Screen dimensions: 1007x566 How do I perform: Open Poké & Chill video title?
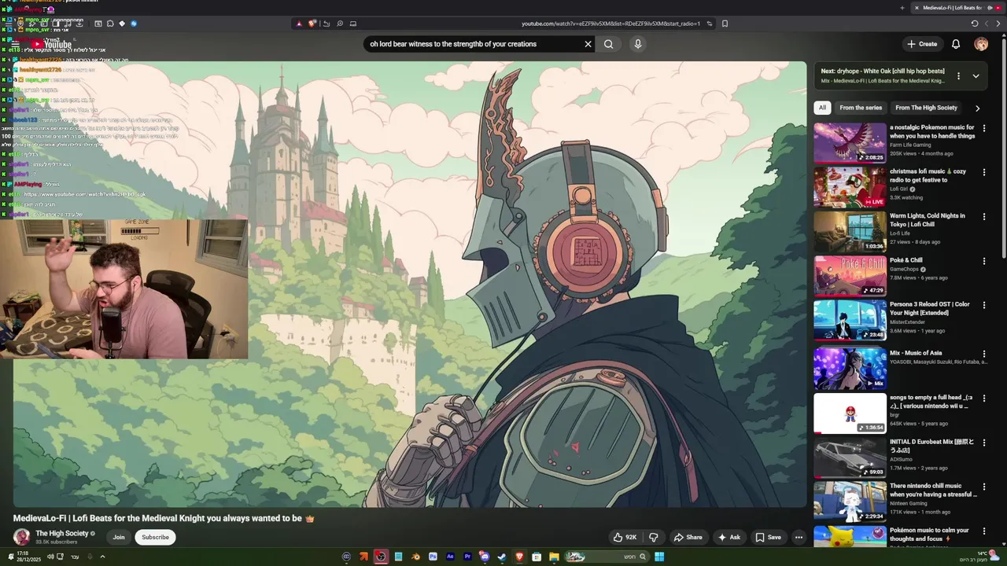tap(906, 260)
